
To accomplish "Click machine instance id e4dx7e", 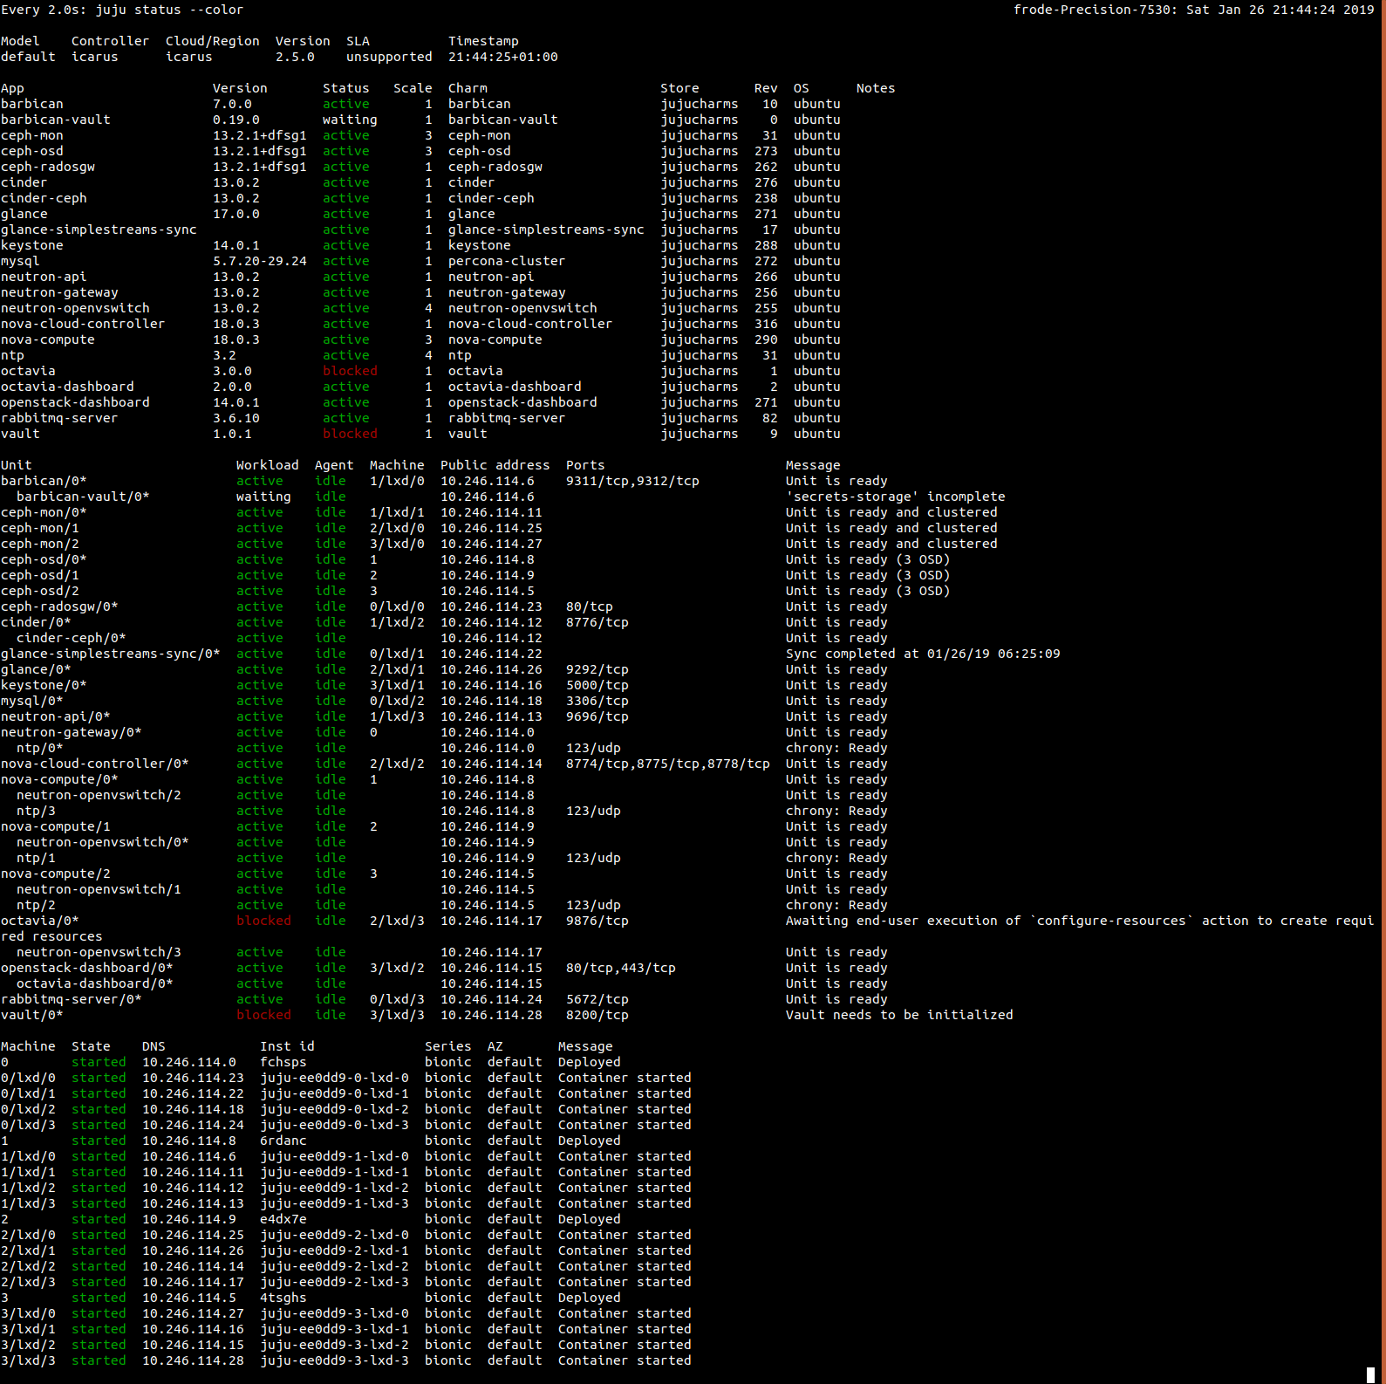I will click(x=283, y=1219).
